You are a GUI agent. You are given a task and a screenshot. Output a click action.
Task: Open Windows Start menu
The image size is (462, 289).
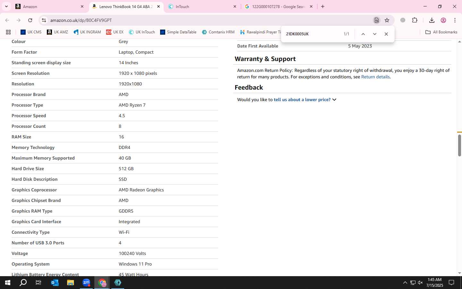pos(8,283)
